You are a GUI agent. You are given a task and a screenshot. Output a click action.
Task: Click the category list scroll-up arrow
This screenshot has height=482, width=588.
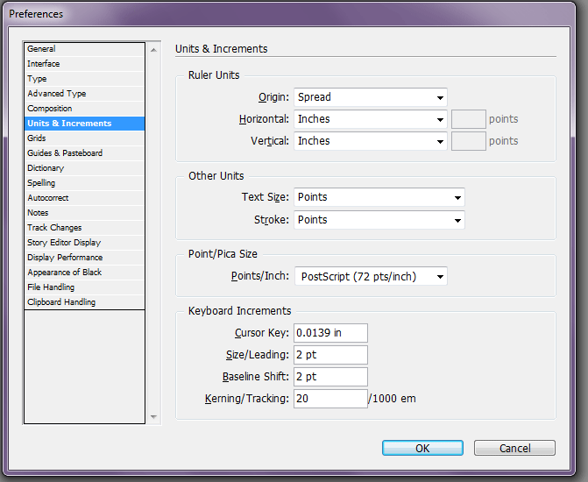[153, 50]
